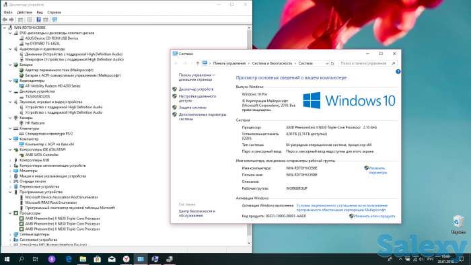Open the Файл menu in Device Manager
The width and height of the screenshot is (471, 265).
[8, 12]
